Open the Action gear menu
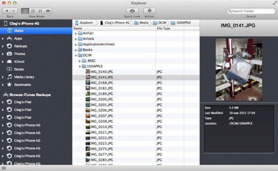The height and width of the screenshot is (171, 278). (149, 11)
